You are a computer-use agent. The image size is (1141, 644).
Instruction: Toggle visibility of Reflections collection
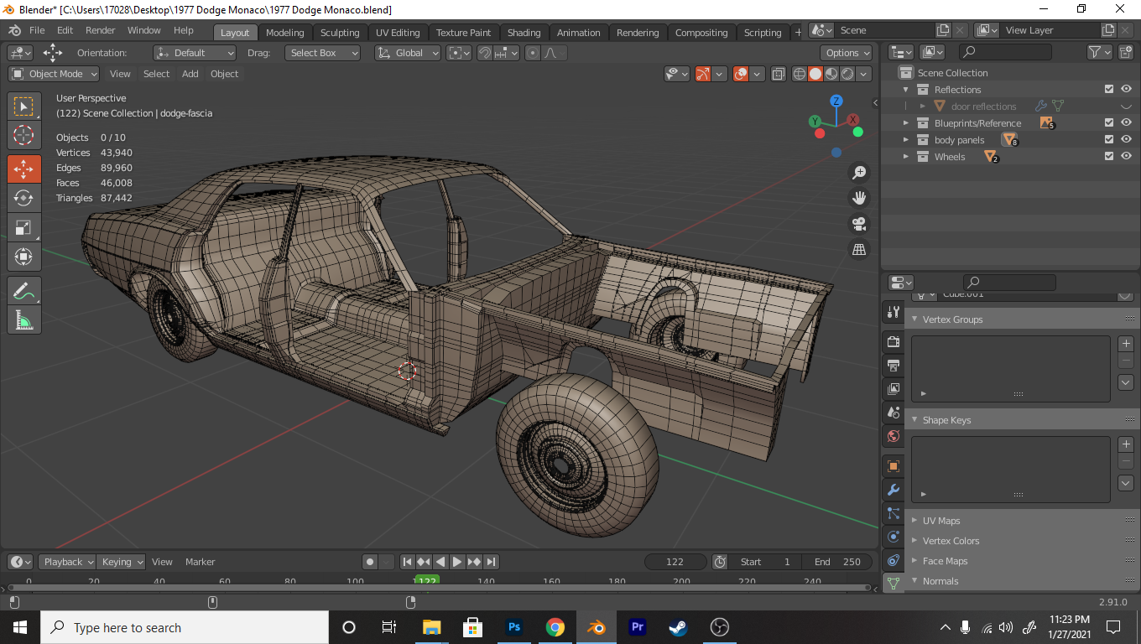1126,90
